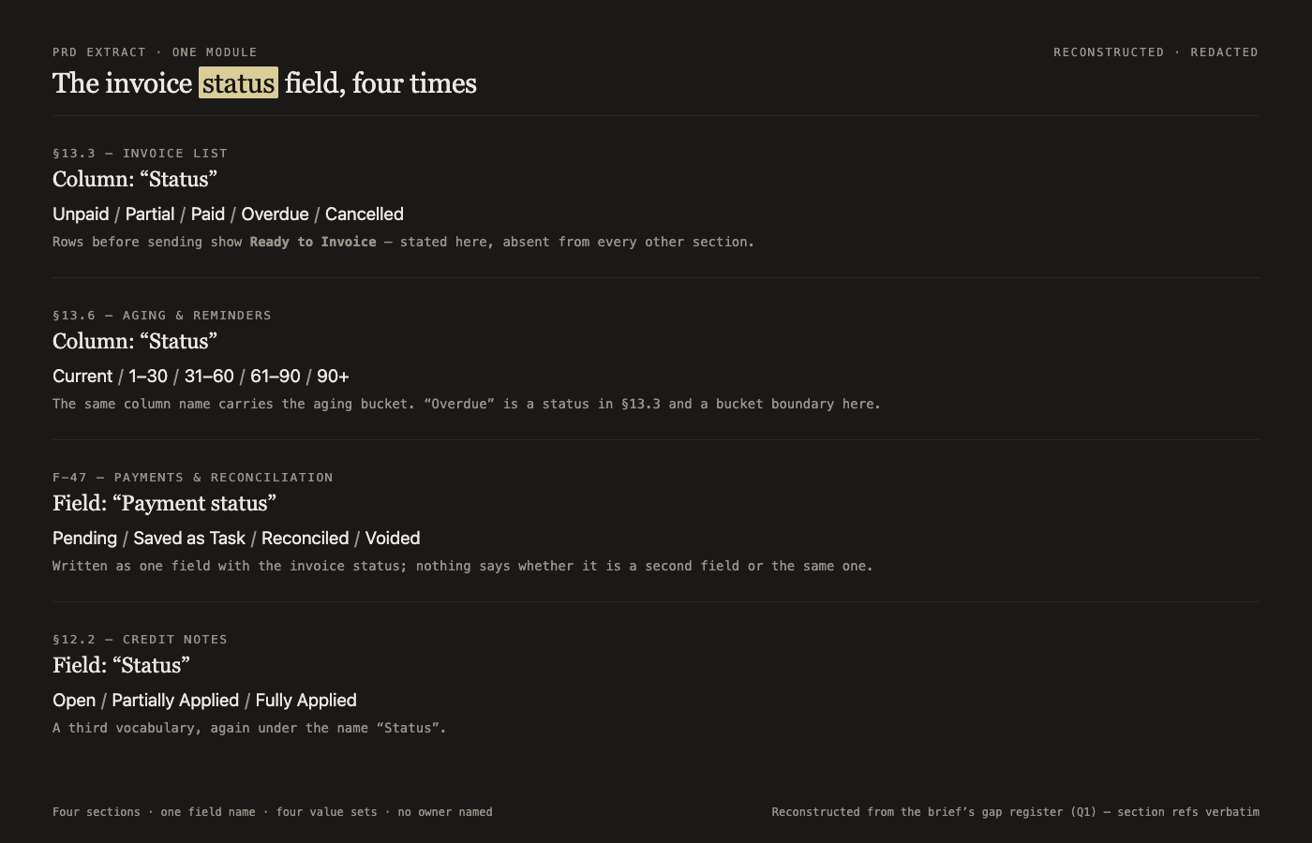Open the §13.6 — Aging & Reminders label
The width and height of the screenshot is (1312, 843).
click(162, 316)
